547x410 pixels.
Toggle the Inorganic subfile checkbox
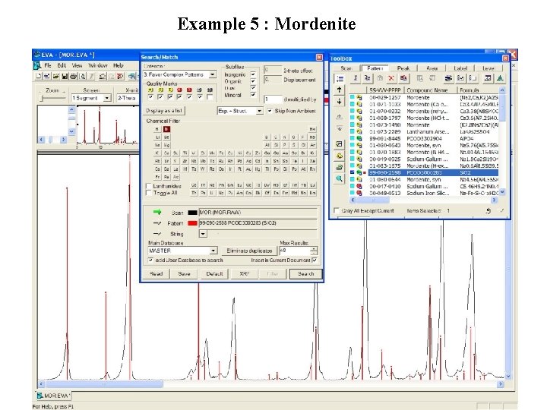point(253,74)
